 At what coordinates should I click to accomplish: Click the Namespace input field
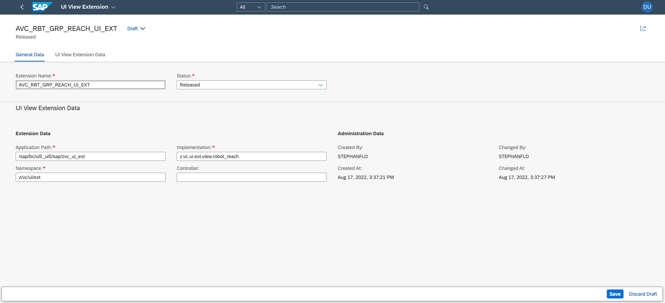pyautogui.click(x=91, y=177)
